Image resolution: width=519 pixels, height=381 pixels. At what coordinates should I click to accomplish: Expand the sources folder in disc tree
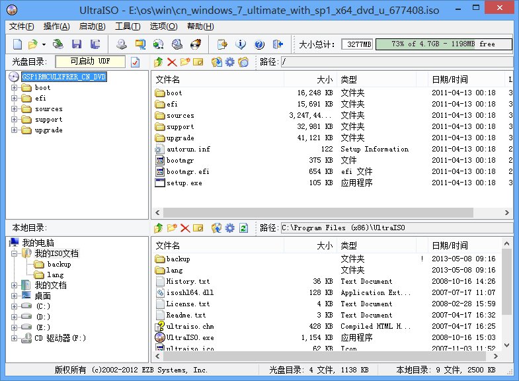[x=15, y=109]
